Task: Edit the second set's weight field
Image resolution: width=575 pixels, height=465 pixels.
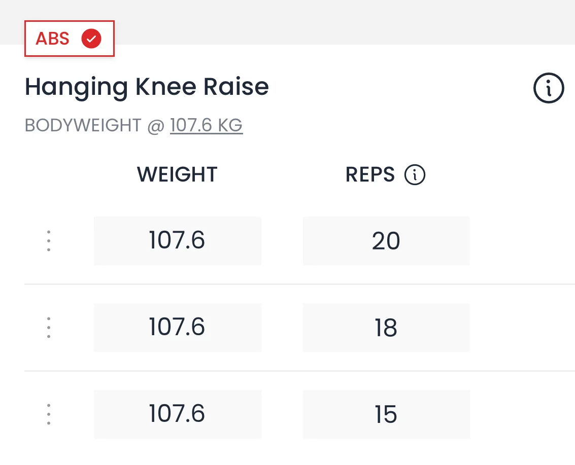Action: (177, 328)
